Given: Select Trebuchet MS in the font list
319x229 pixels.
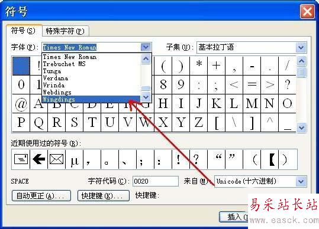Looking at the screenshot, I should pyautogui.click(x=91, y=64).
